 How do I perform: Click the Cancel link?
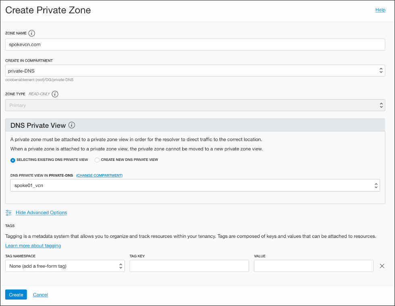(x=40, y=295)
